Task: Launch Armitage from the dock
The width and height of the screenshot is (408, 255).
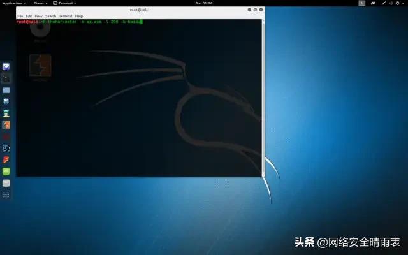Action: pos(6,113)
